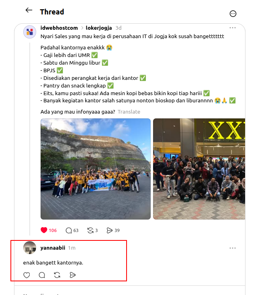Repost the yannaabii reply

[57, 275]
